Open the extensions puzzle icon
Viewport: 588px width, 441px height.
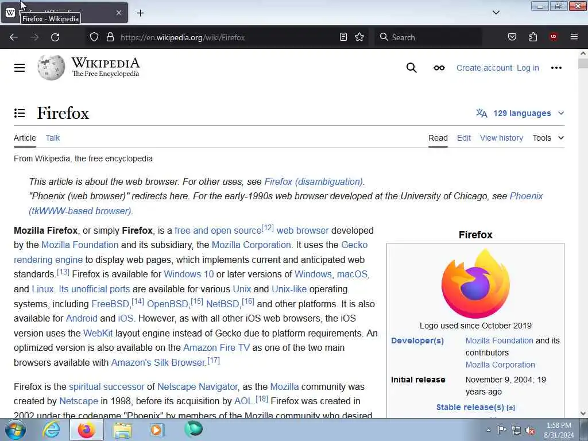(x=533, y=37)
